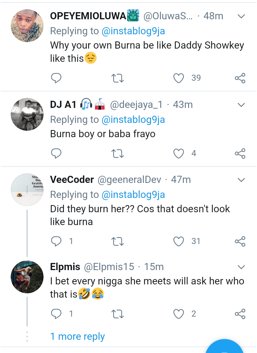Like DJ A1's tweet with 4 likes

[x=178, y=154]
